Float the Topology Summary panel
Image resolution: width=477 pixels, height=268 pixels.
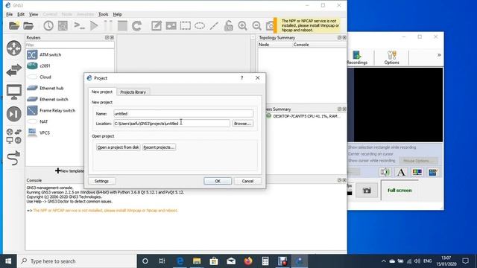point(339,37)
